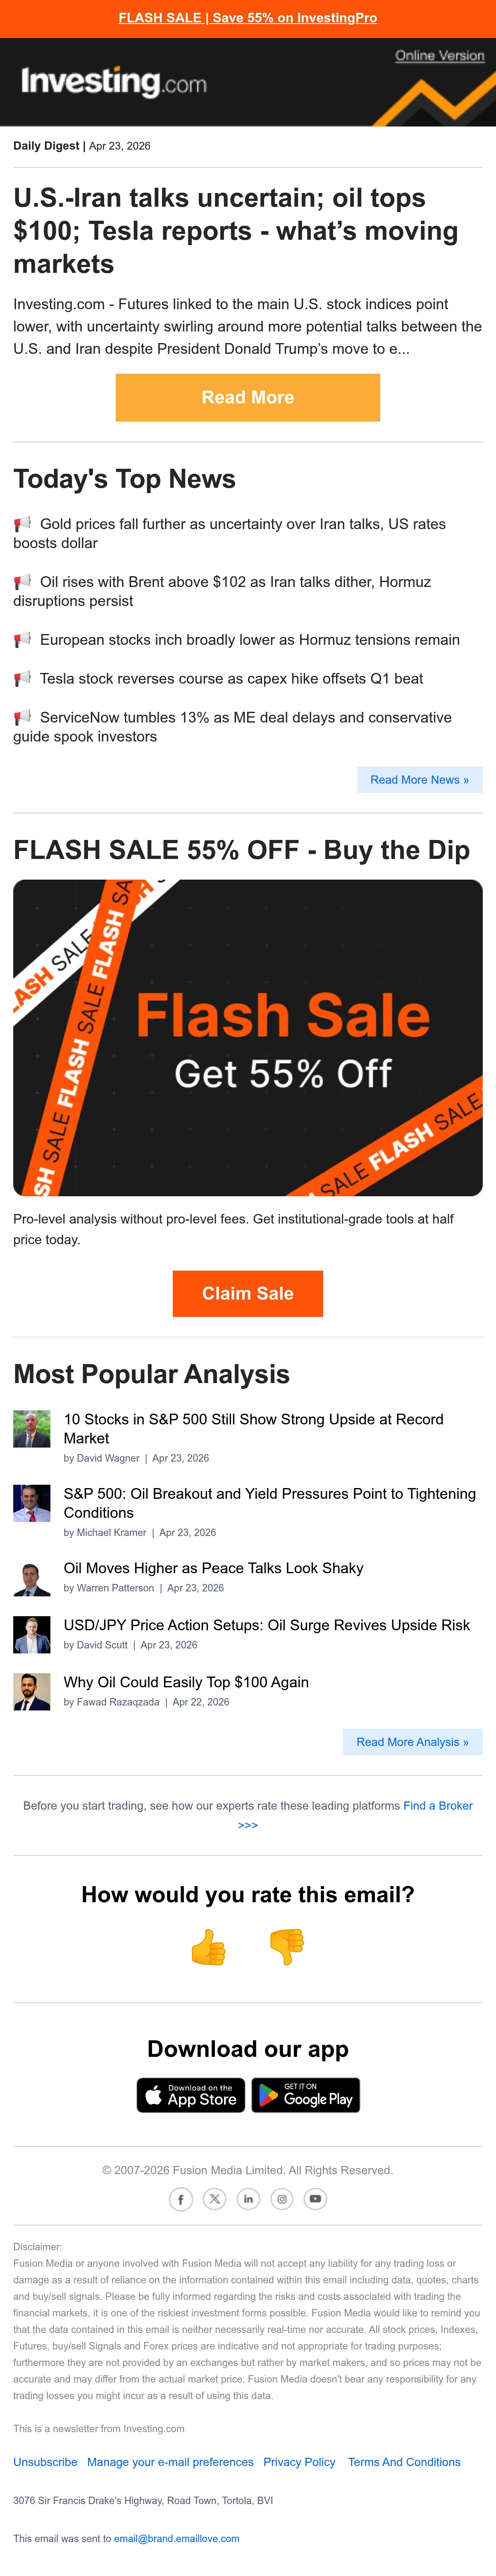This screenshot has height=2576, width=496.
Task: Open the Online Version link
Action: click(x=439, y=56)
